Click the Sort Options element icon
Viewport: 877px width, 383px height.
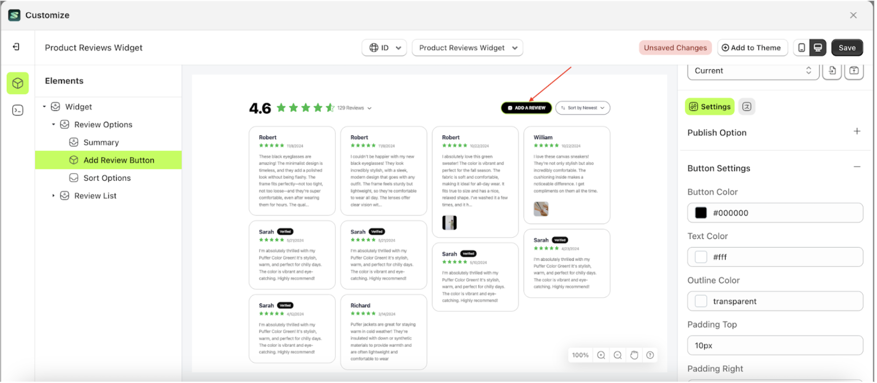pos(74,178)
